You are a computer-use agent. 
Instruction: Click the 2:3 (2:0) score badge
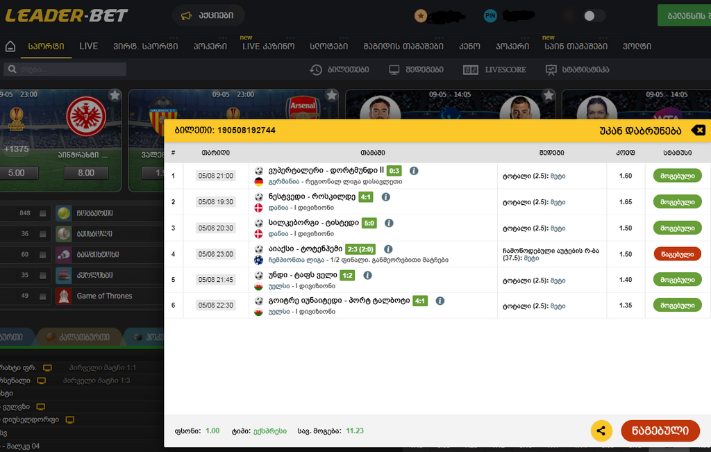[x=360, y=249]
